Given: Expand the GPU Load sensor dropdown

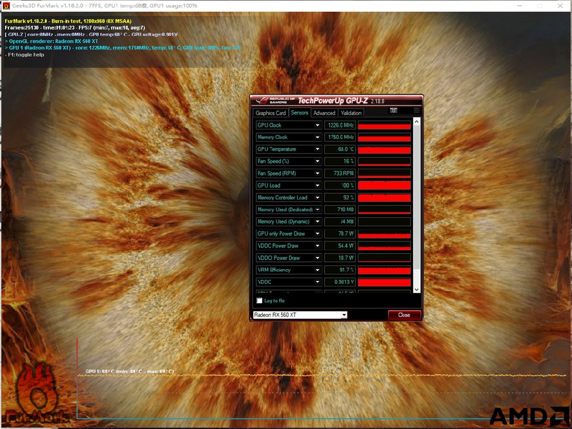Looking at the screenshot, I should [317, 185].
